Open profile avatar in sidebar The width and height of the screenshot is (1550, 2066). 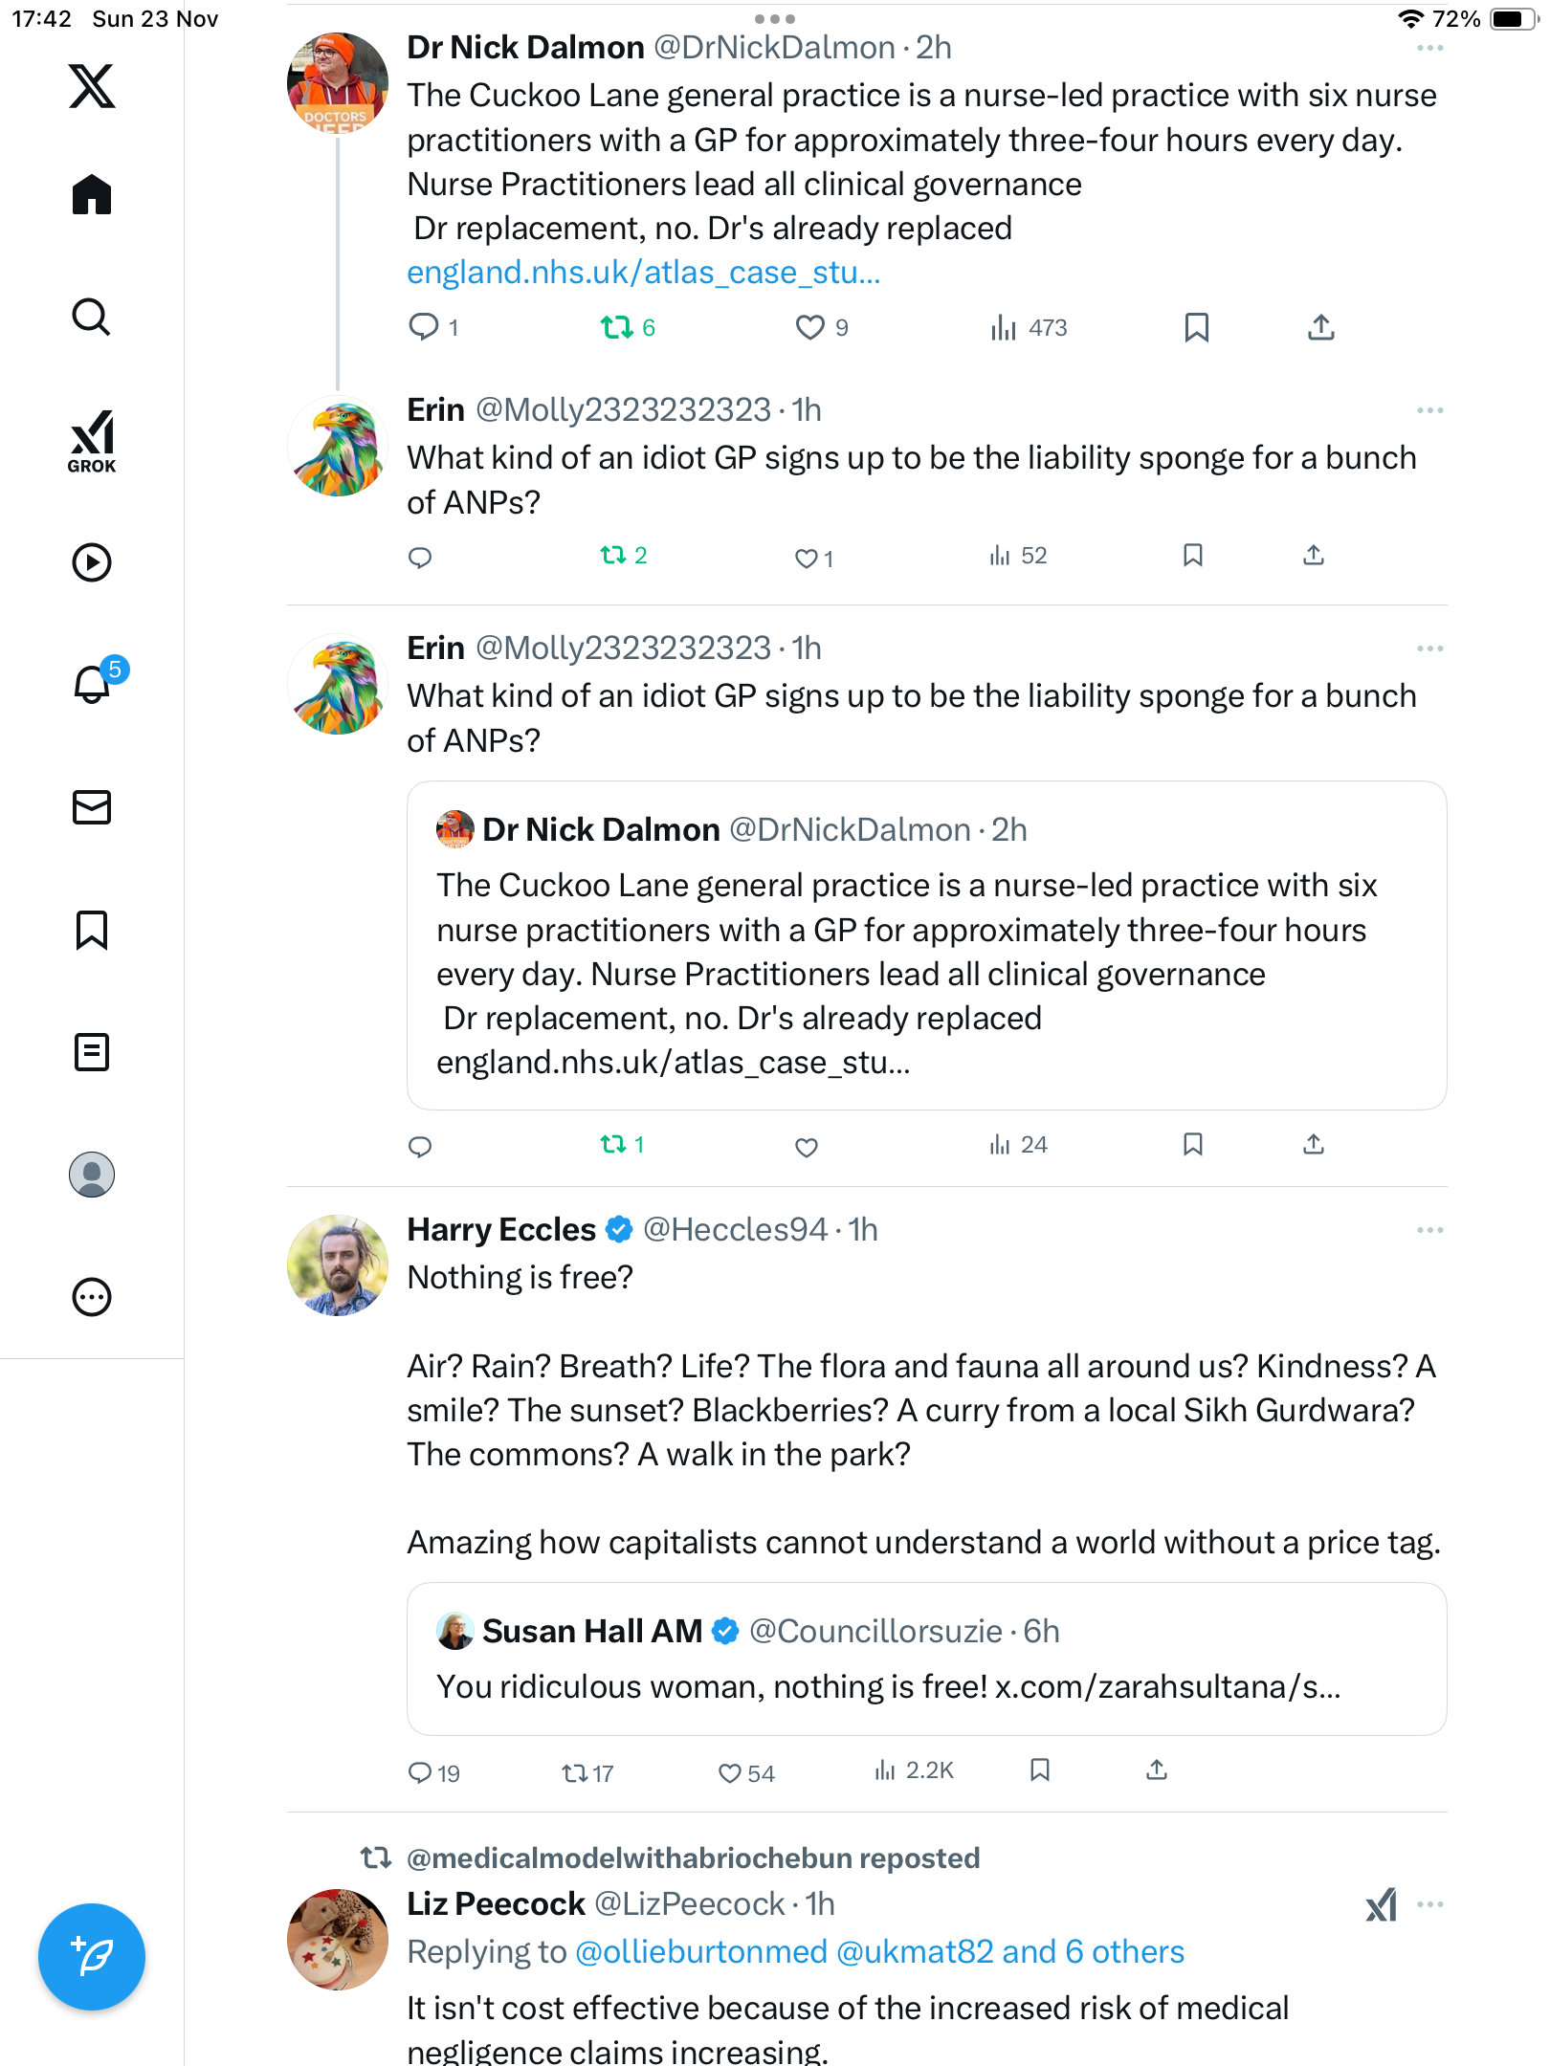coord(92,1175)
